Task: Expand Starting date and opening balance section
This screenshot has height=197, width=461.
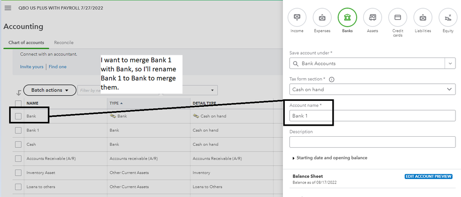Action: coord(330,158)
